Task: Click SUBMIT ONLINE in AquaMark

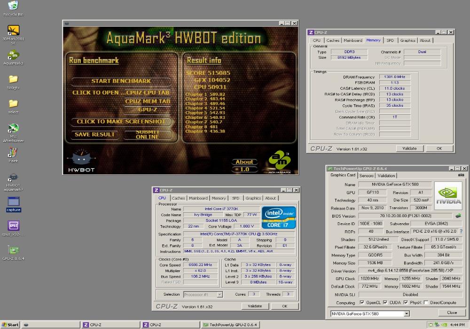Action: click(x=148, y=134)
